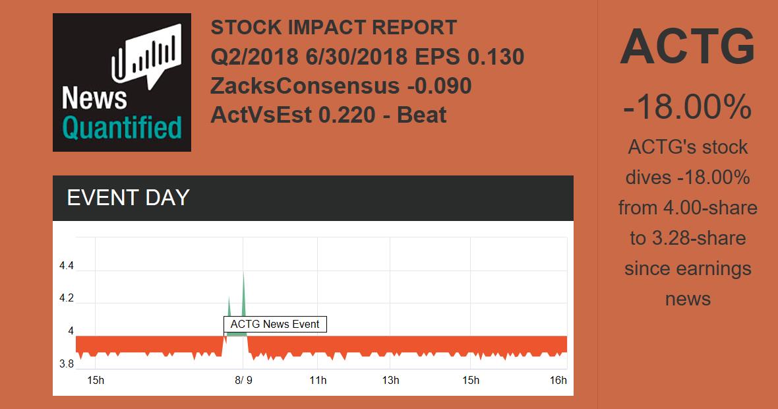Click the 16h time axis label
778x409 pixels.
558,380
